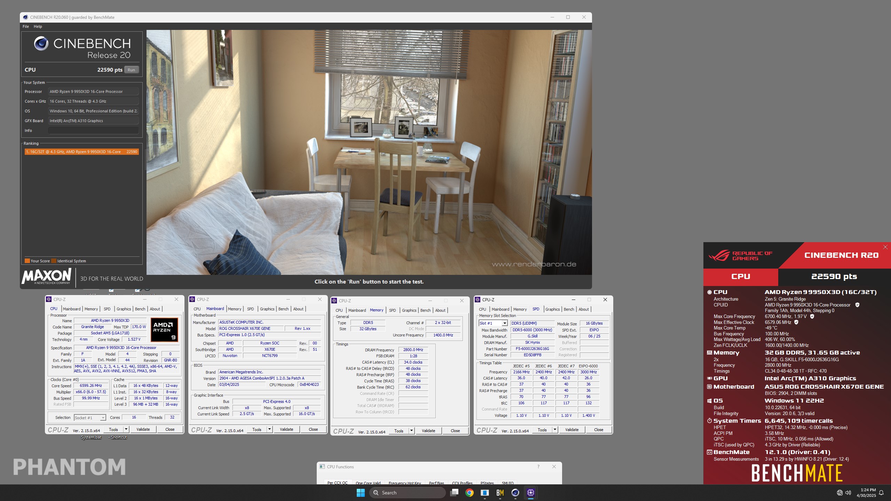Switch to CPU-Z via its taskbar icon
The width and height of the screenshot is (891, 501).
click(x=531, y=493)
